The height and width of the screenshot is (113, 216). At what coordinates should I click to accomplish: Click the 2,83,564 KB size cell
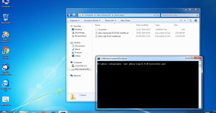tap(180, 33)
